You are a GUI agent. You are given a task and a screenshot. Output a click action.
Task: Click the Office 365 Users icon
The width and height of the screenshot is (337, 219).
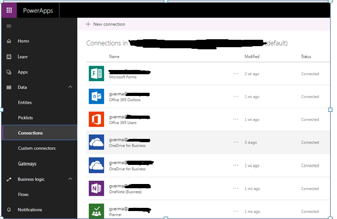tap(96, 119)
